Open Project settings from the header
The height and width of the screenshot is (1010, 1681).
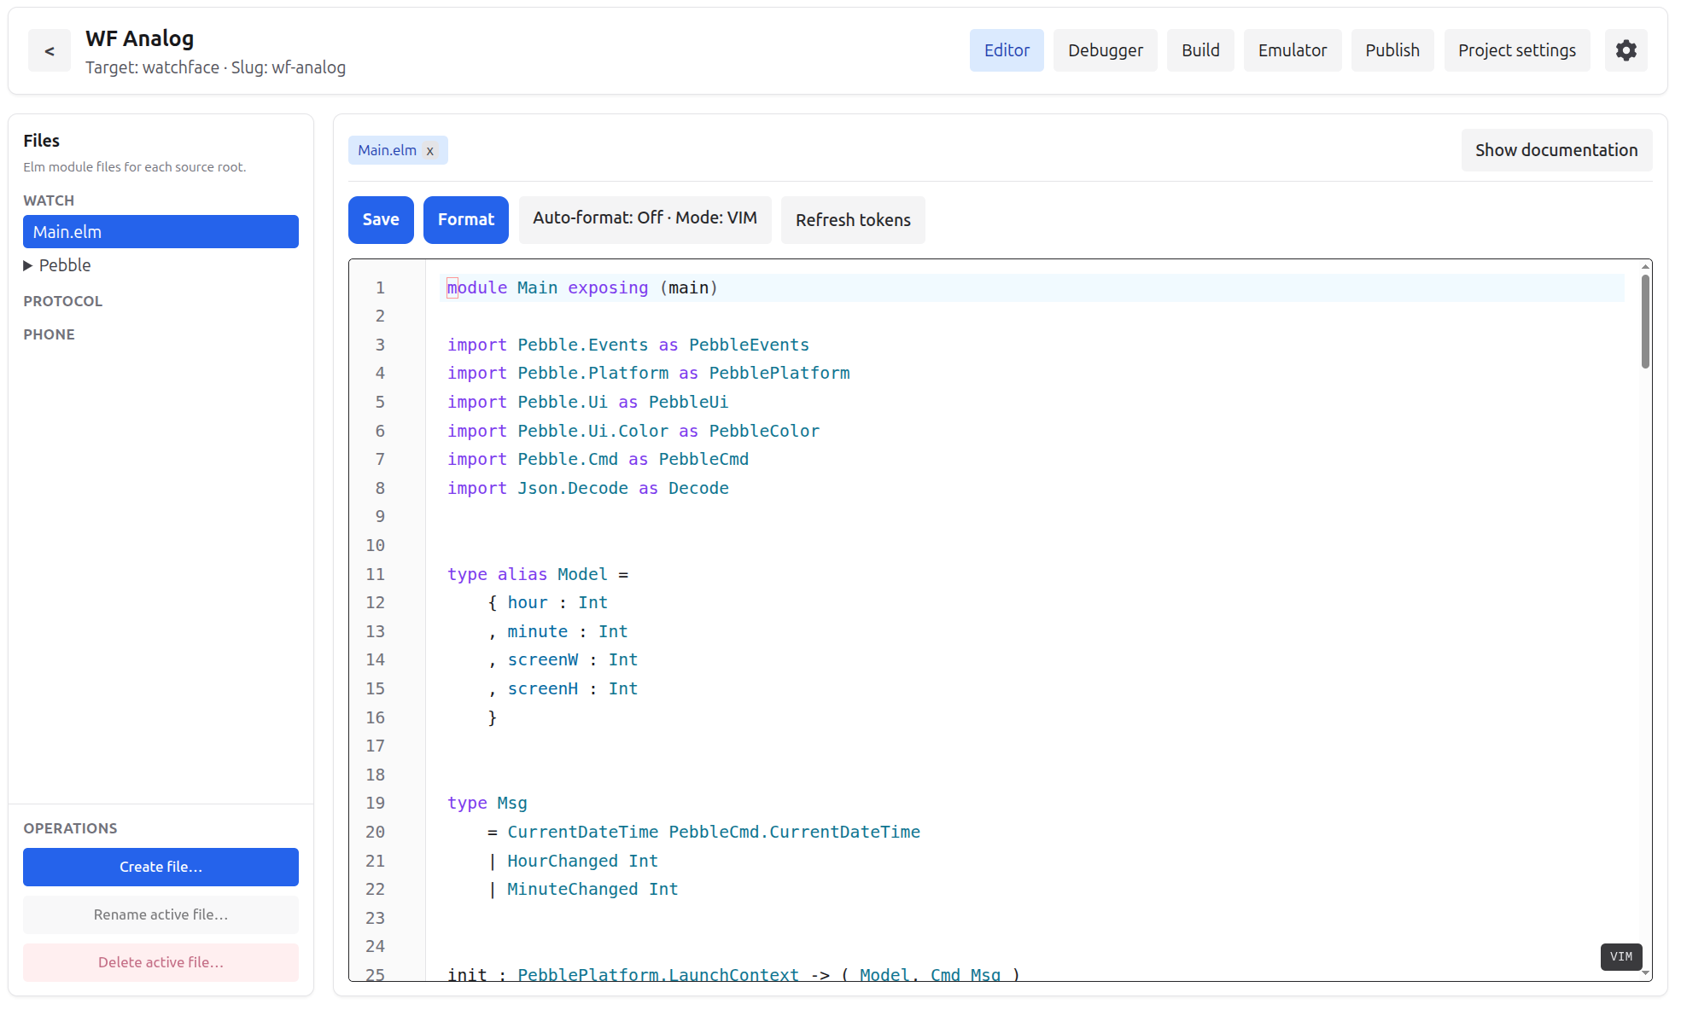pyautogui.click(x=1516, y=50)
